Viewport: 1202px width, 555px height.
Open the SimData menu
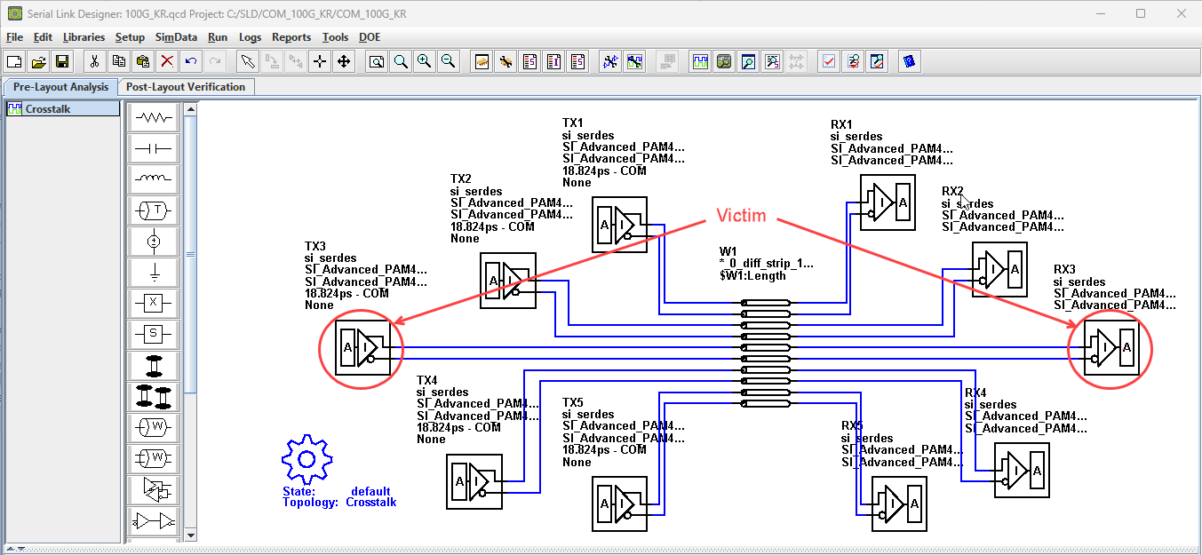click(176, 37)
